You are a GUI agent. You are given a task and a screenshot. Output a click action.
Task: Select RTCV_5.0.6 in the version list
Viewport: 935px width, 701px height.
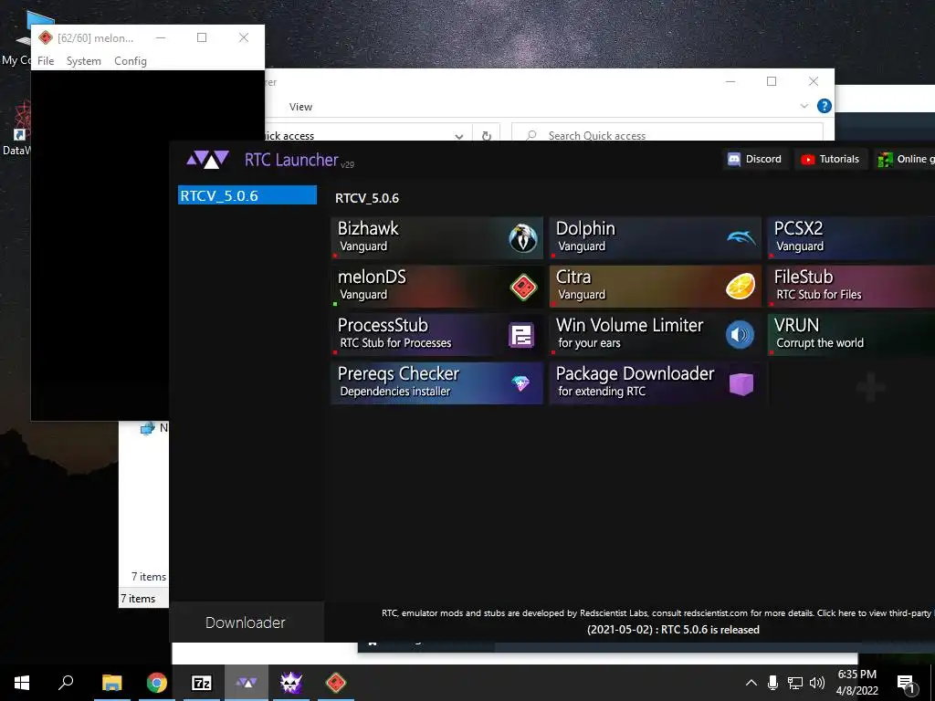[247, 195]
